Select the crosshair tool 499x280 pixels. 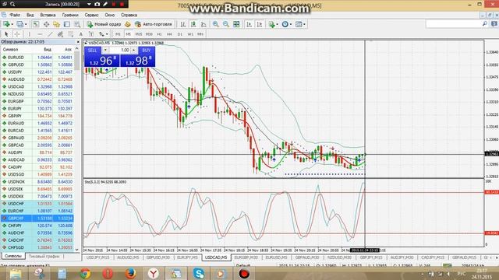pyautogui.click(x=17, y=34)
